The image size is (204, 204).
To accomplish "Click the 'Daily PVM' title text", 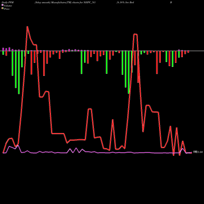I will click(8, 2).
